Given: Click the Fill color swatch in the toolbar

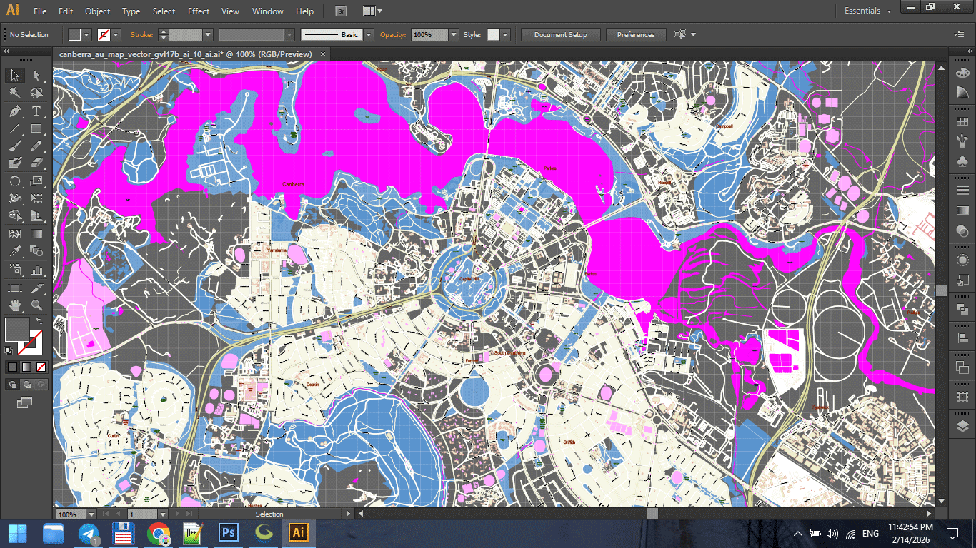Looking at the screenshot, I should [x=16, y=330].
